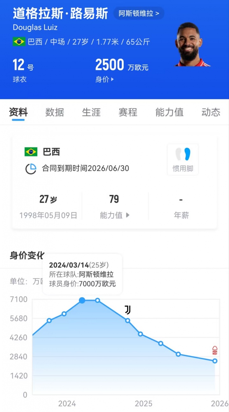This screenshot has height=412, width=229.
Task: Tap the contract expiry pie icon
Action: [31, 168]
